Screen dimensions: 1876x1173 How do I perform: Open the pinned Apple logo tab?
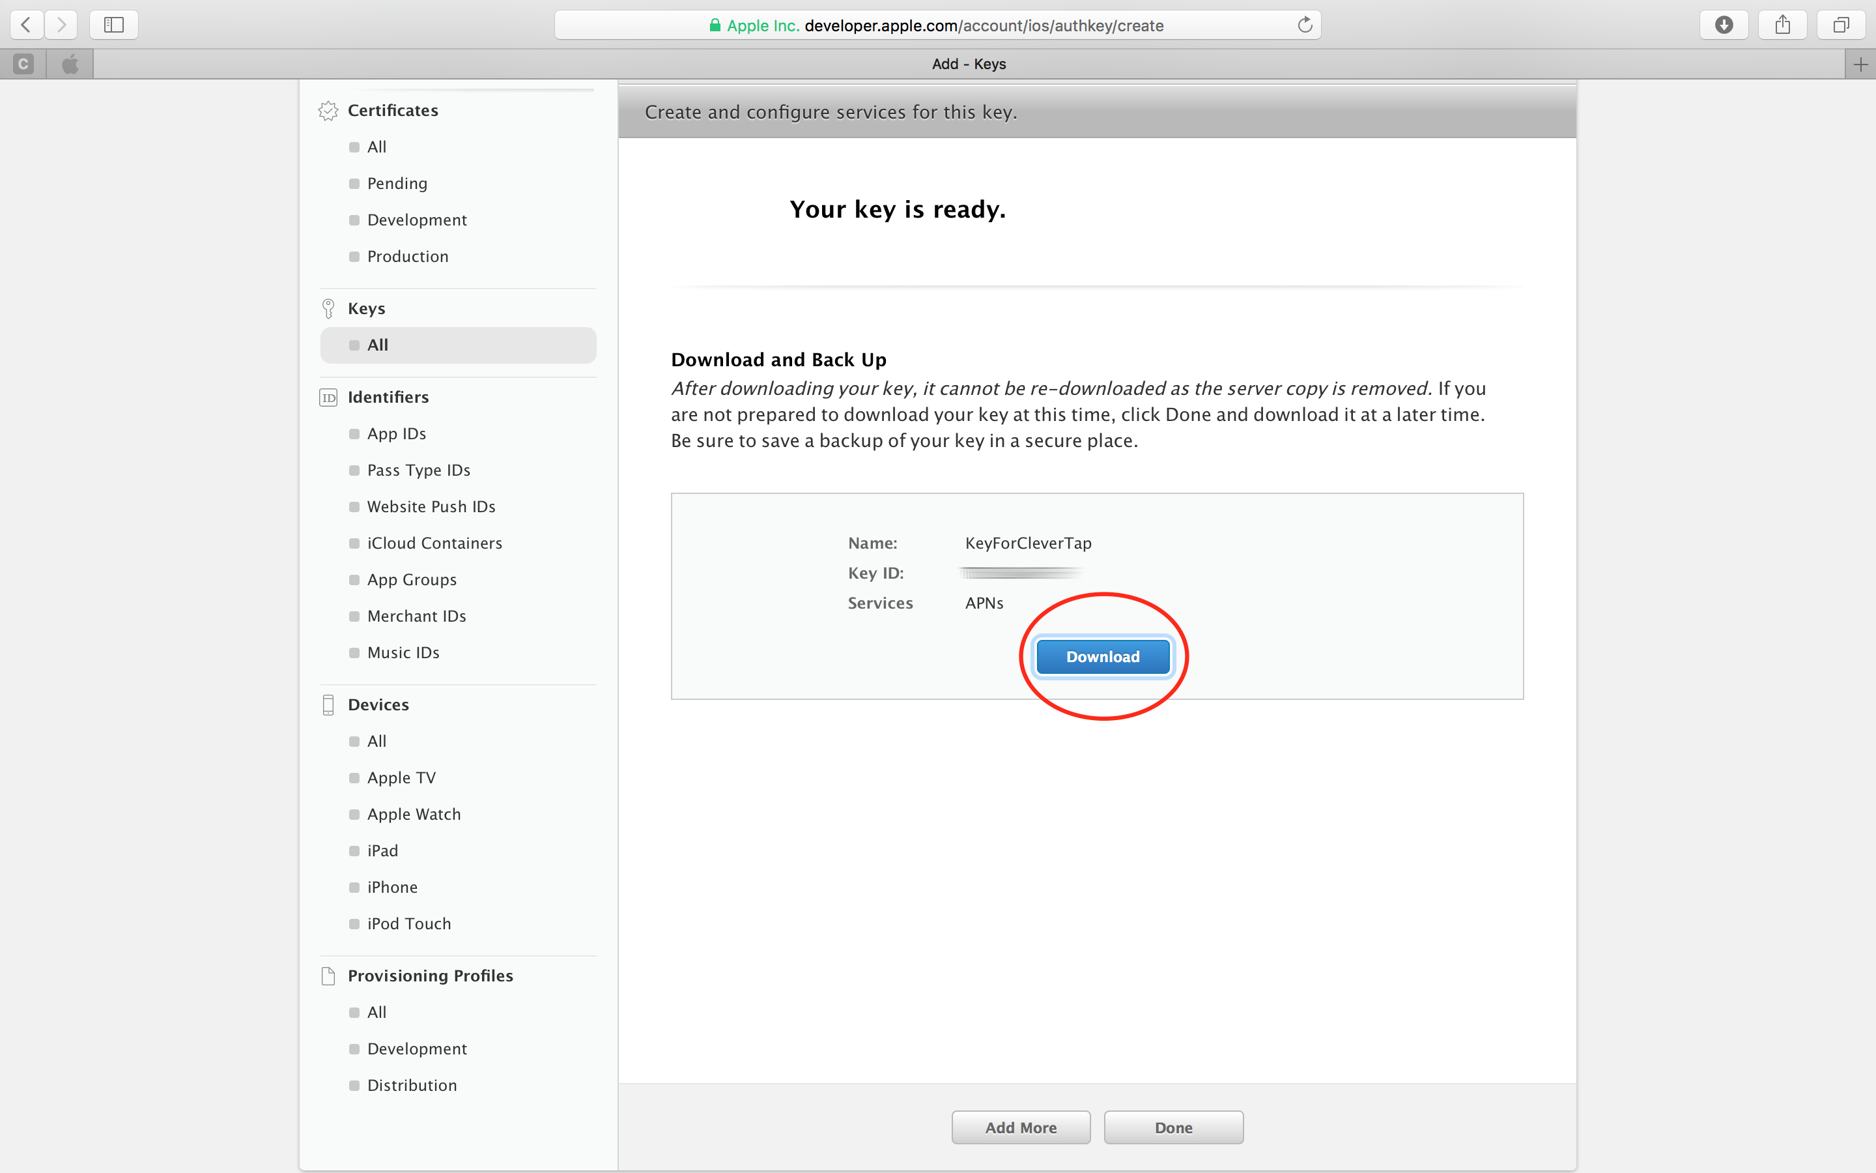tap(70, 65)
